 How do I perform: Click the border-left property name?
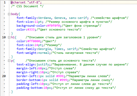(26, 76)
